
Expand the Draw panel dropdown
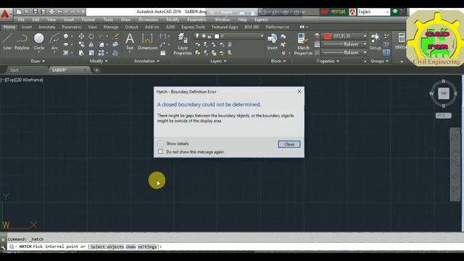[x=38, y=61]
